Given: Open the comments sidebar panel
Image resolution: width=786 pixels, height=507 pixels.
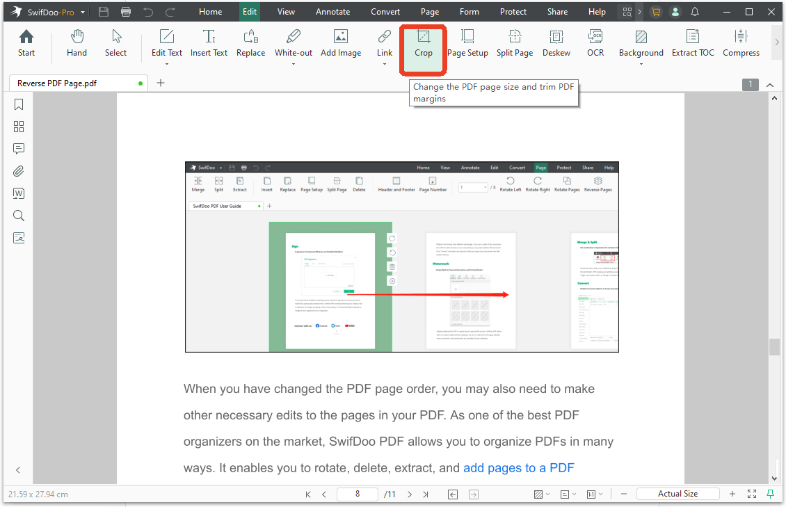Looking at the screenshot, I should [x=19, y=149].
